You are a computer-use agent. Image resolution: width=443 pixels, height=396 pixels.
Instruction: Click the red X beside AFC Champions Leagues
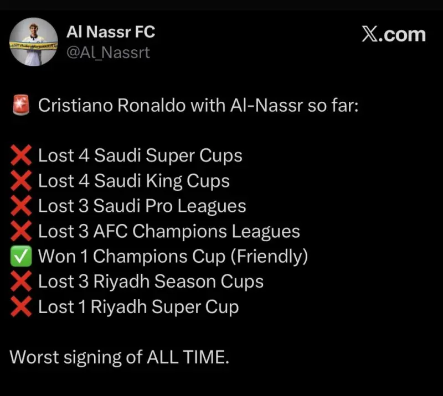pyautogui.click(x=20, y=231)
